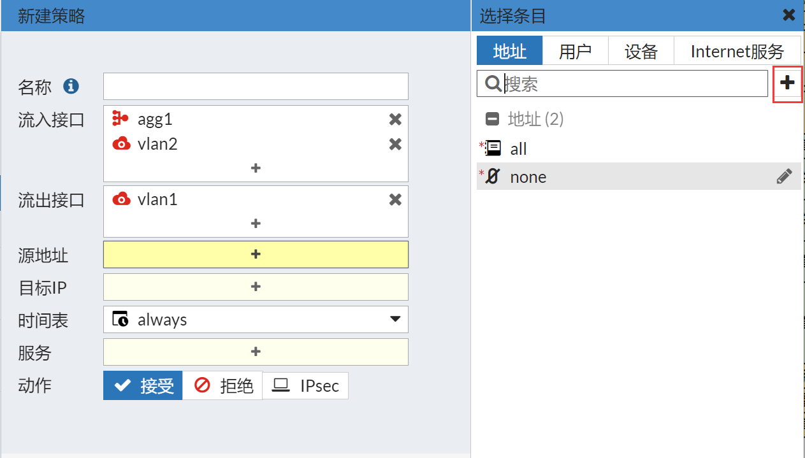
Task: Click the 名称 text field
Action: (256, 86)
